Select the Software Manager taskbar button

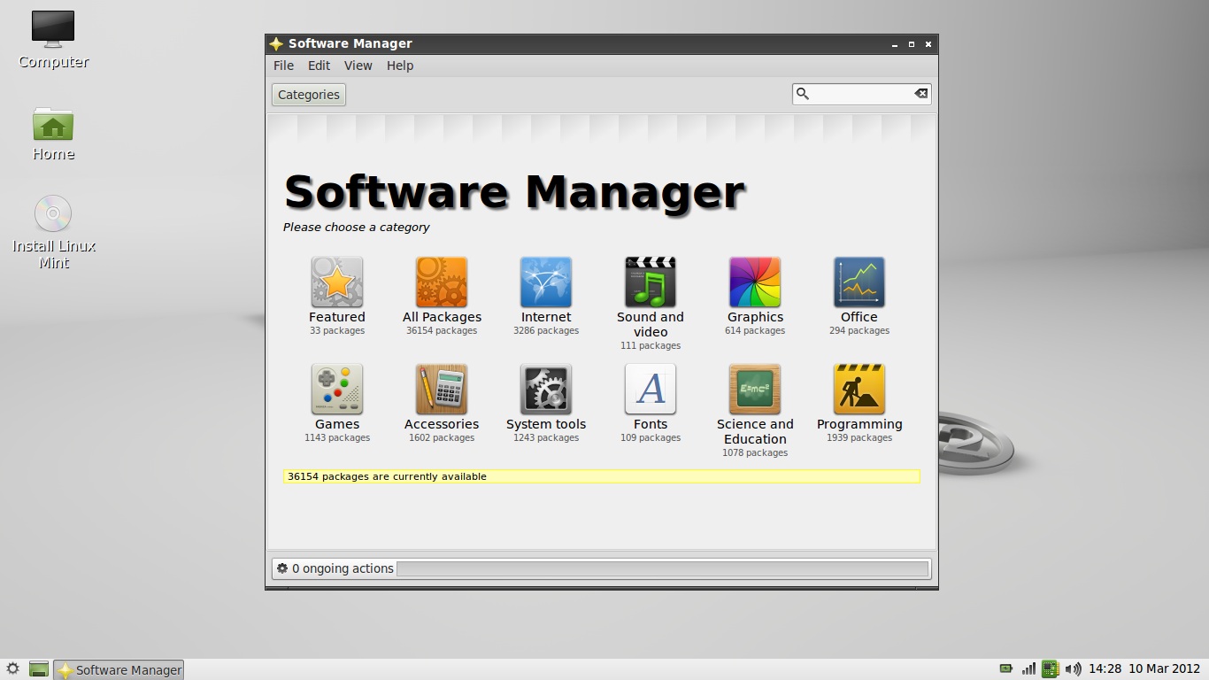tap(119, 669)
